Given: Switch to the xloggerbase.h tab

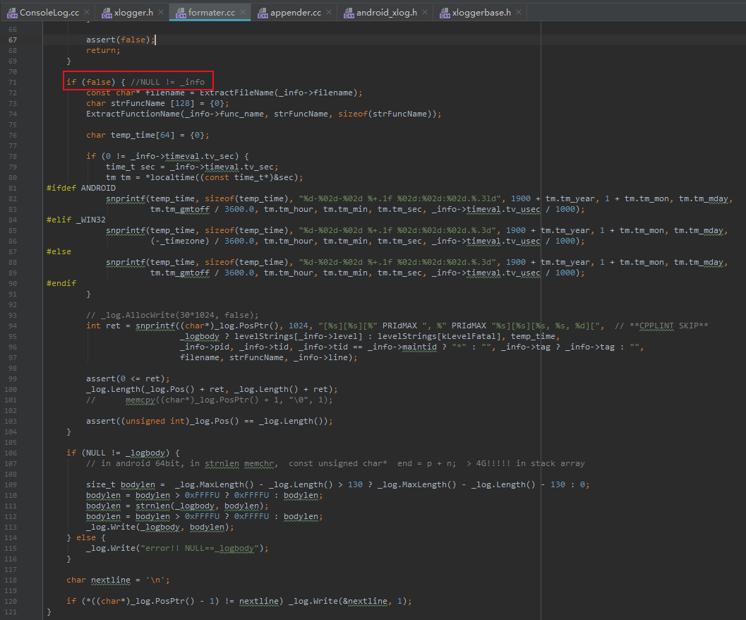Looking at the screenshot, I should [481, 12].
